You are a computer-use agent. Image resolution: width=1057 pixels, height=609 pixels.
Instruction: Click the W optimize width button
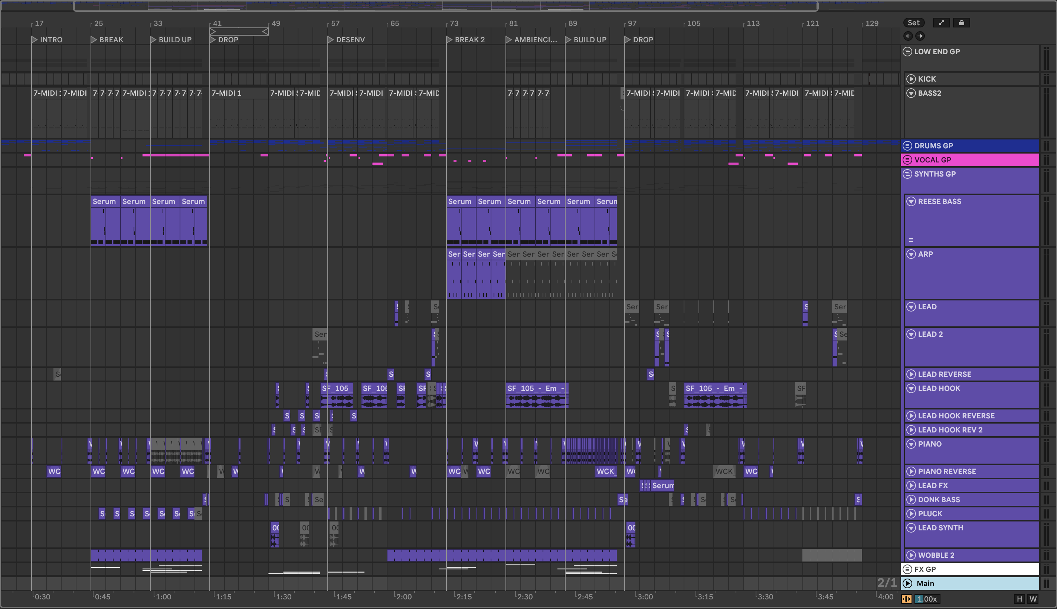tap(1033, 599)
